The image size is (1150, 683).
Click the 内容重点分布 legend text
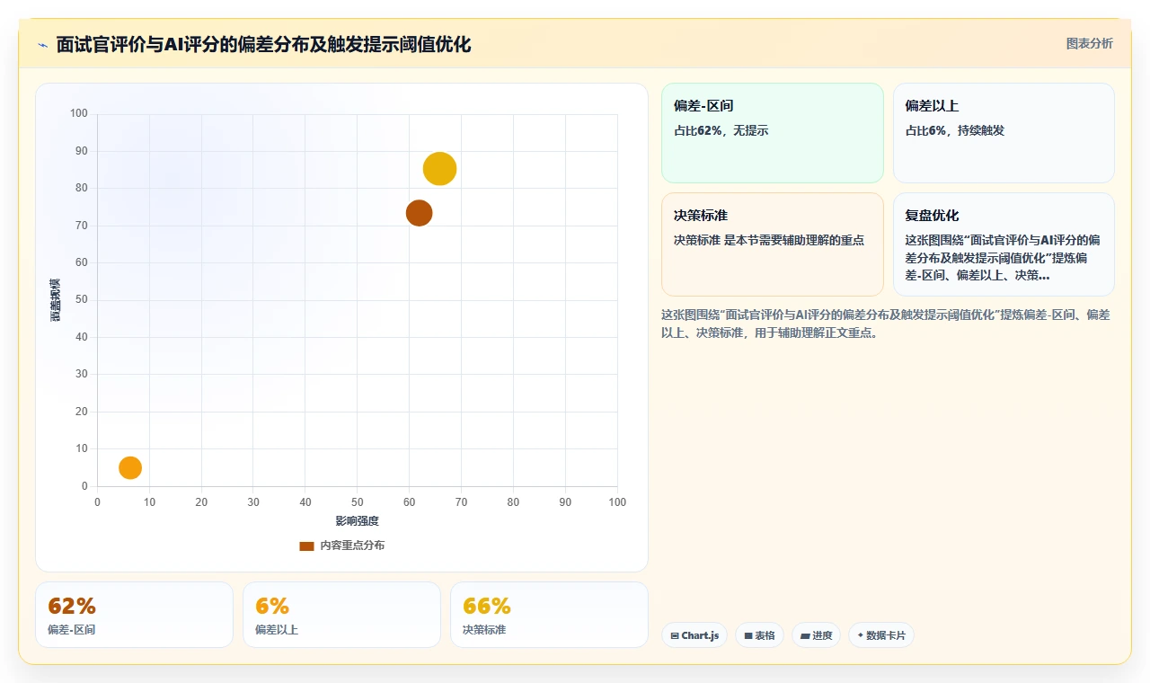(x=352, y=546)
